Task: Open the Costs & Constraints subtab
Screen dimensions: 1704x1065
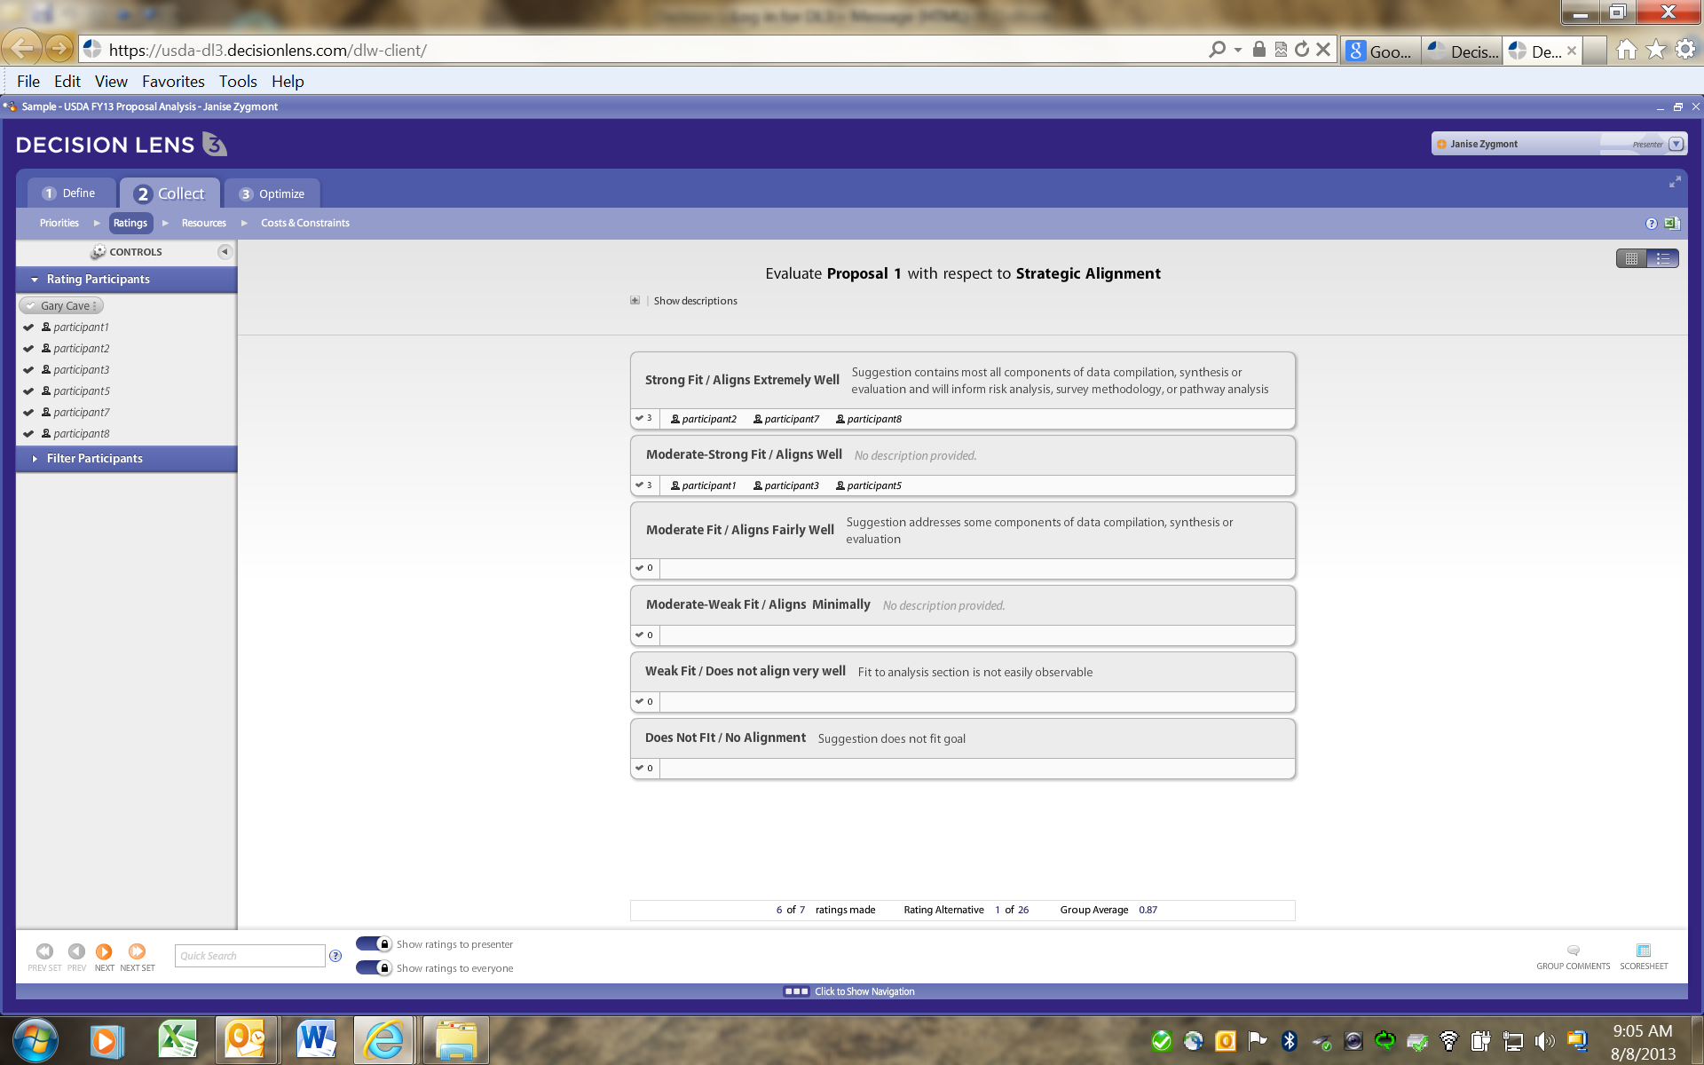Action: (304, 224)
